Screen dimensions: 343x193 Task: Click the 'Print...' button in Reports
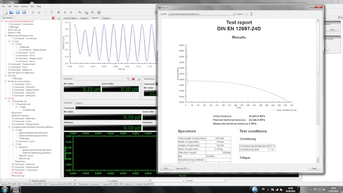click(167, 168)
